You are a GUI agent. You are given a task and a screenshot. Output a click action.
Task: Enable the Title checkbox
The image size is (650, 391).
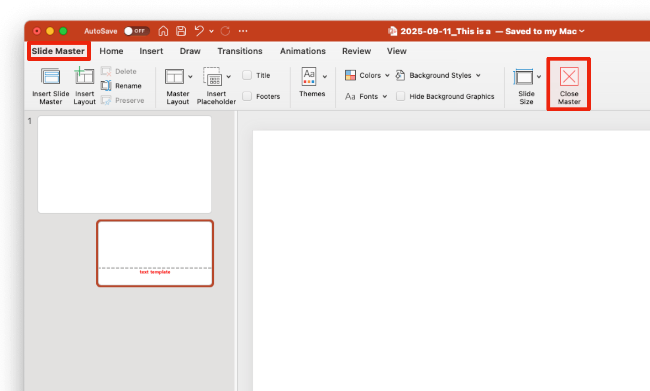pyautogui.click(x=247, y=75)
